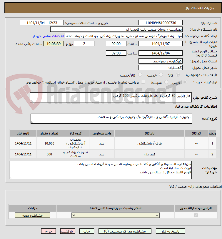
Task: Click the resize handle of توضیحات خریدار box
Action: [11, 177]
